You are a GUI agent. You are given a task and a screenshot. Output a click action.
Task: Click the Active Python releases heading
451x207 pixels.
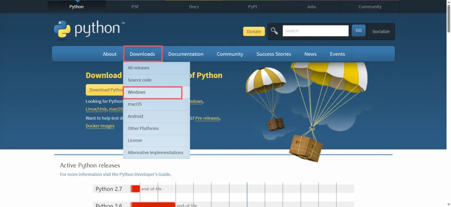coord(90,165)
